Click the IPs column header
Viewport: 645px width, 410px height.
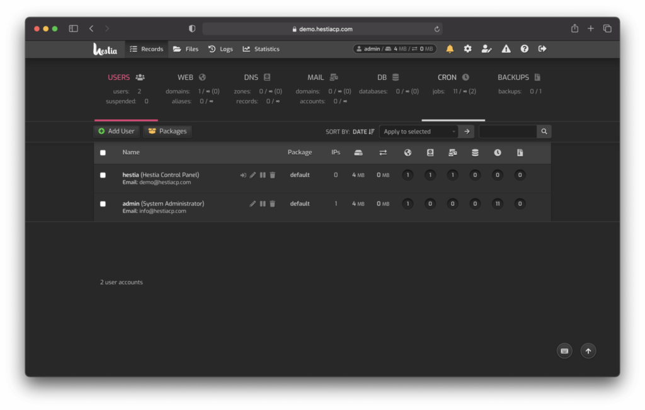[x=336, y=152]
